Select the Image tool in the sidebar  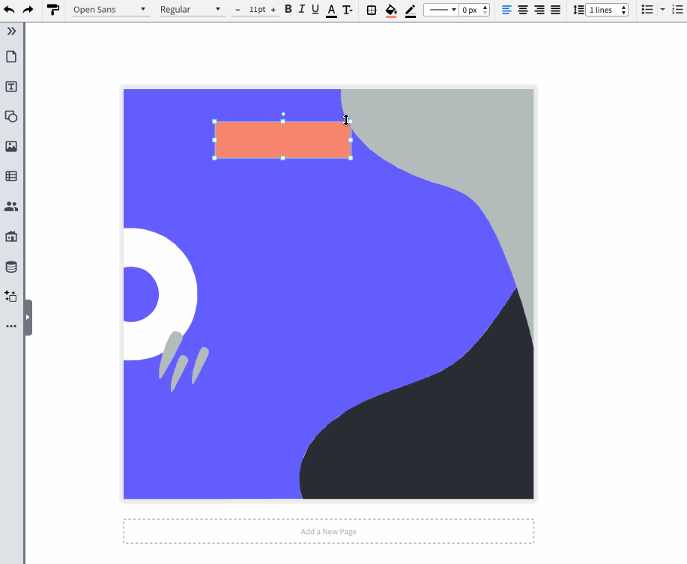tap(10, 146)
